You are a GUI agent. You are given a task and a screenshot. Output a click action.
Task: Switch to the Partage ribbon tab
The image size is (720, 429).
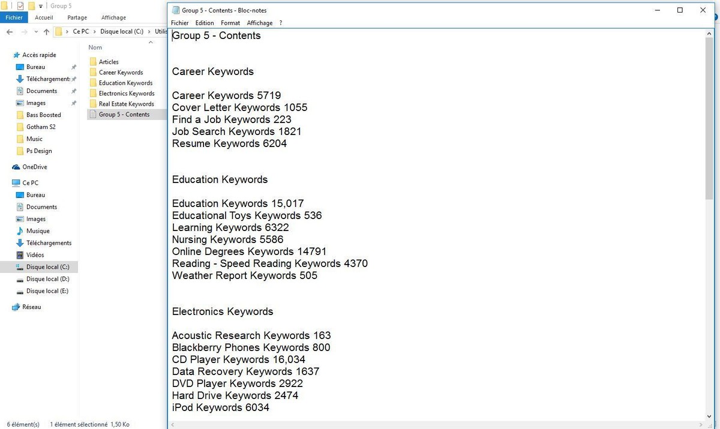[77, 18]
